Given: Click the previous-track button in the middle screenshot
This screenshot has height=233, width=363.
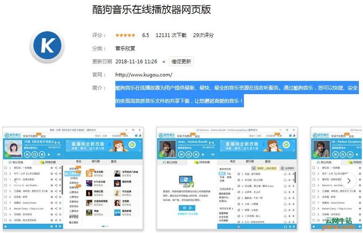Looking at the screenshot, I should click(181, 154).
